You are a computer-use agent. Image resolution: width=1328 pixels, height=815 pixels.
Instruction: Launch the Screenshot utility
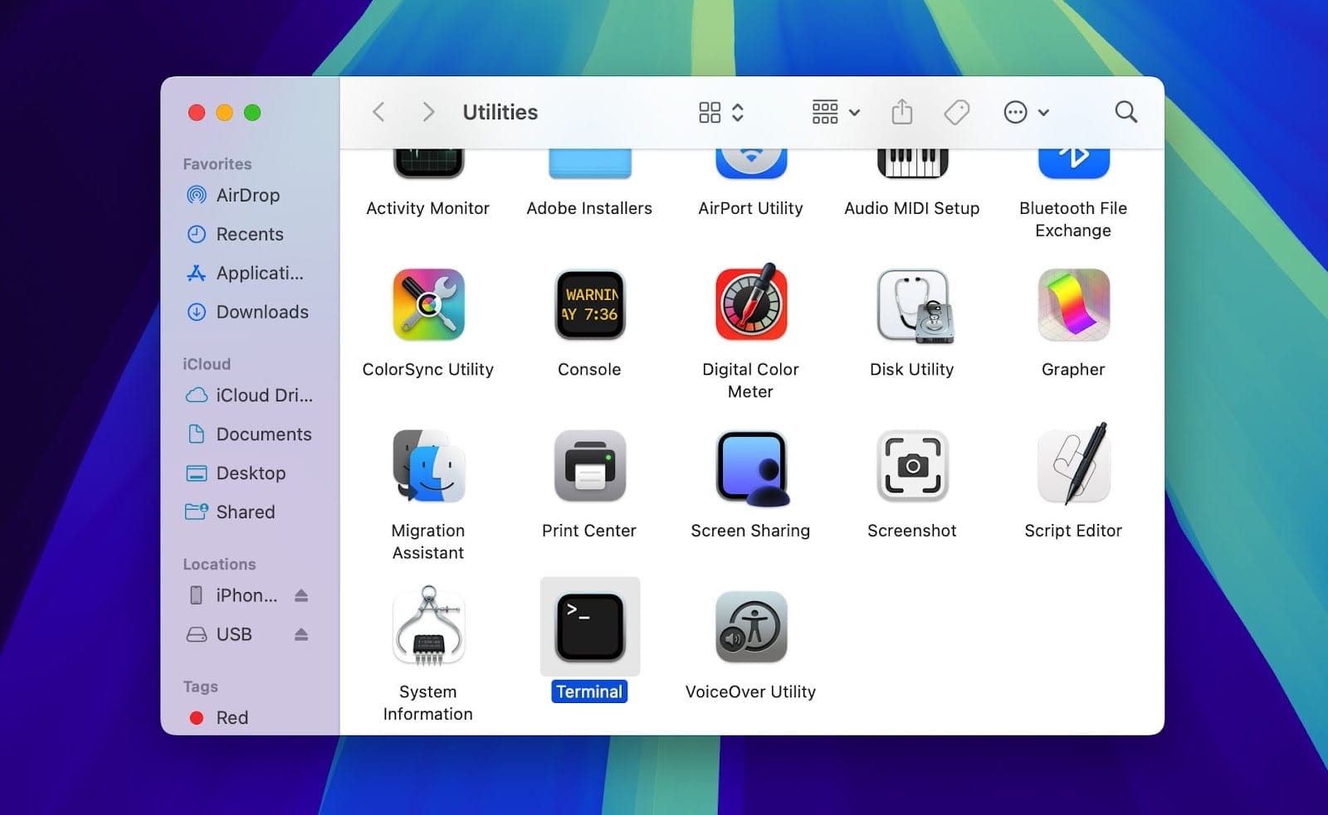coord(911,466)
